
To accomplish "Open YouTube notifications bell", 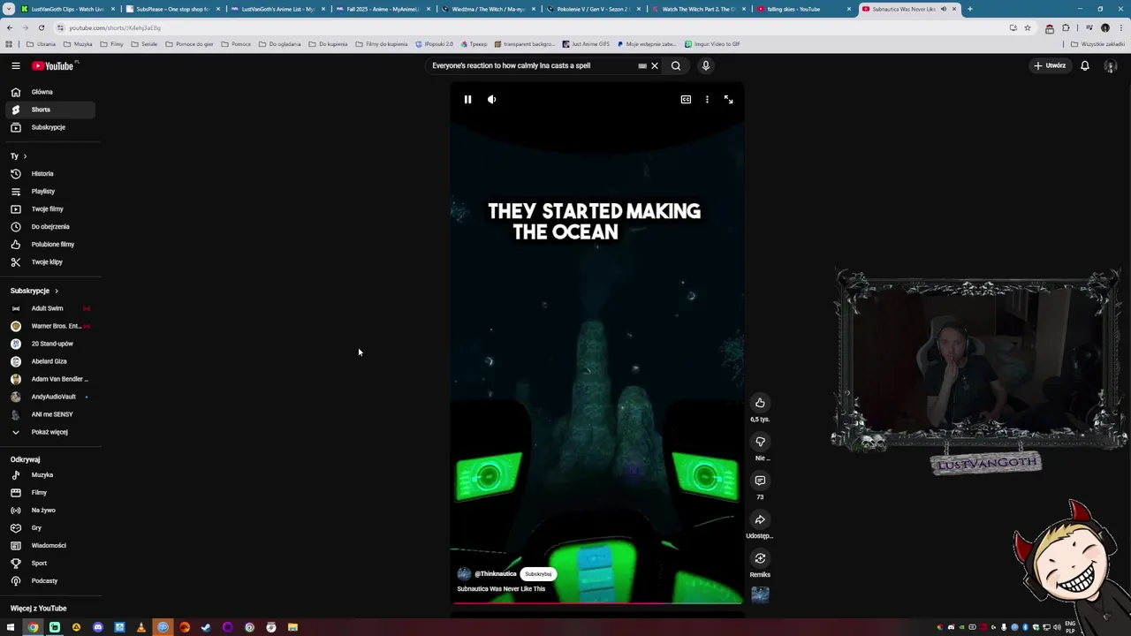I will [1084, 65].
